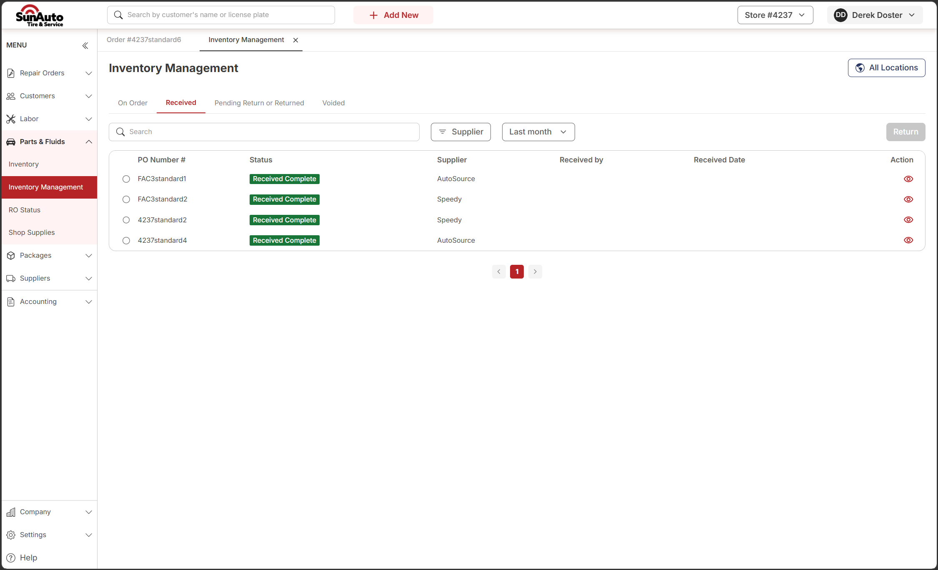The image size is (938, 570).
Task: Click PO number FAC3standard1 text
Action: [162, 179]
